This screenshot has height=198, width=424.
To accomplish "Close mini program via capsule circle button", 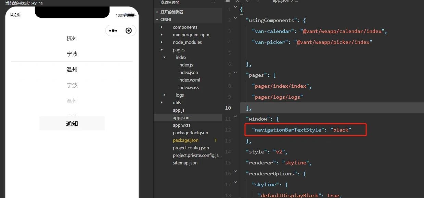I will click(129, 30).
